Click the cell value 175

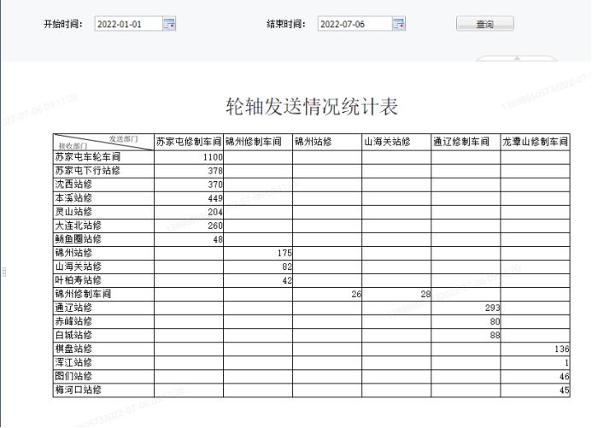[284, 253]
